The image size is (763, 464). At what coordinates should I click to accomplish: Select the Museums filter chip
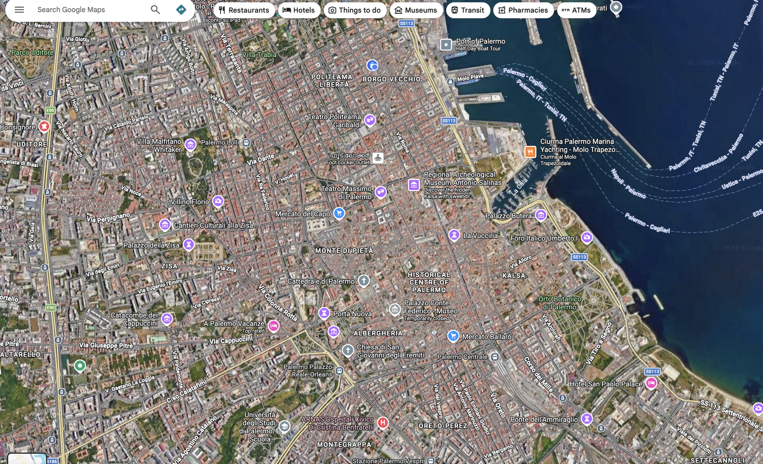(416, 10)
